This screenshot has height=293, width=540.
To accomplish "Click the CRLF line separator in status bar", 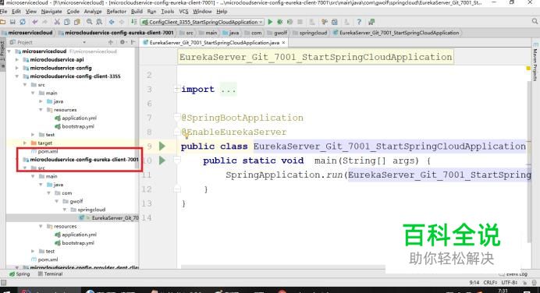I will (x=490, y=283).
